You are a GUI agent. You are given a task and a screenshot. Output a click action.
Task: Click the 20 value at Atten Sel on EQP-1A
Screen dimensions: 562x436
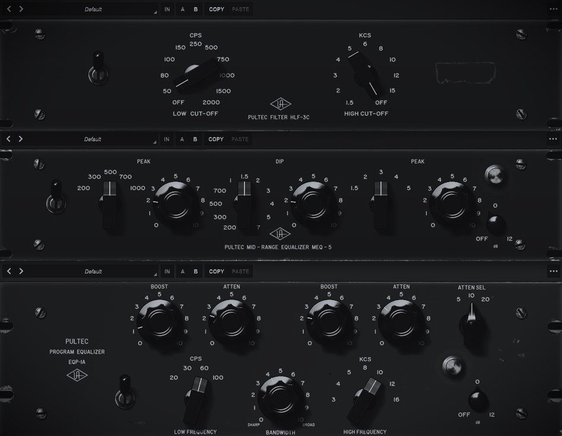point(485,300)
